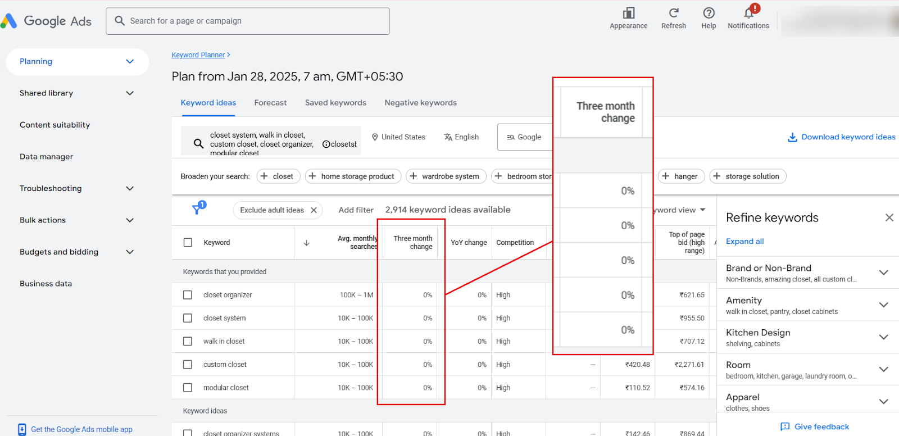Remove the Exclude adult ideas filter
Viewport: 899px width, 436px height.
click(314, 210)
